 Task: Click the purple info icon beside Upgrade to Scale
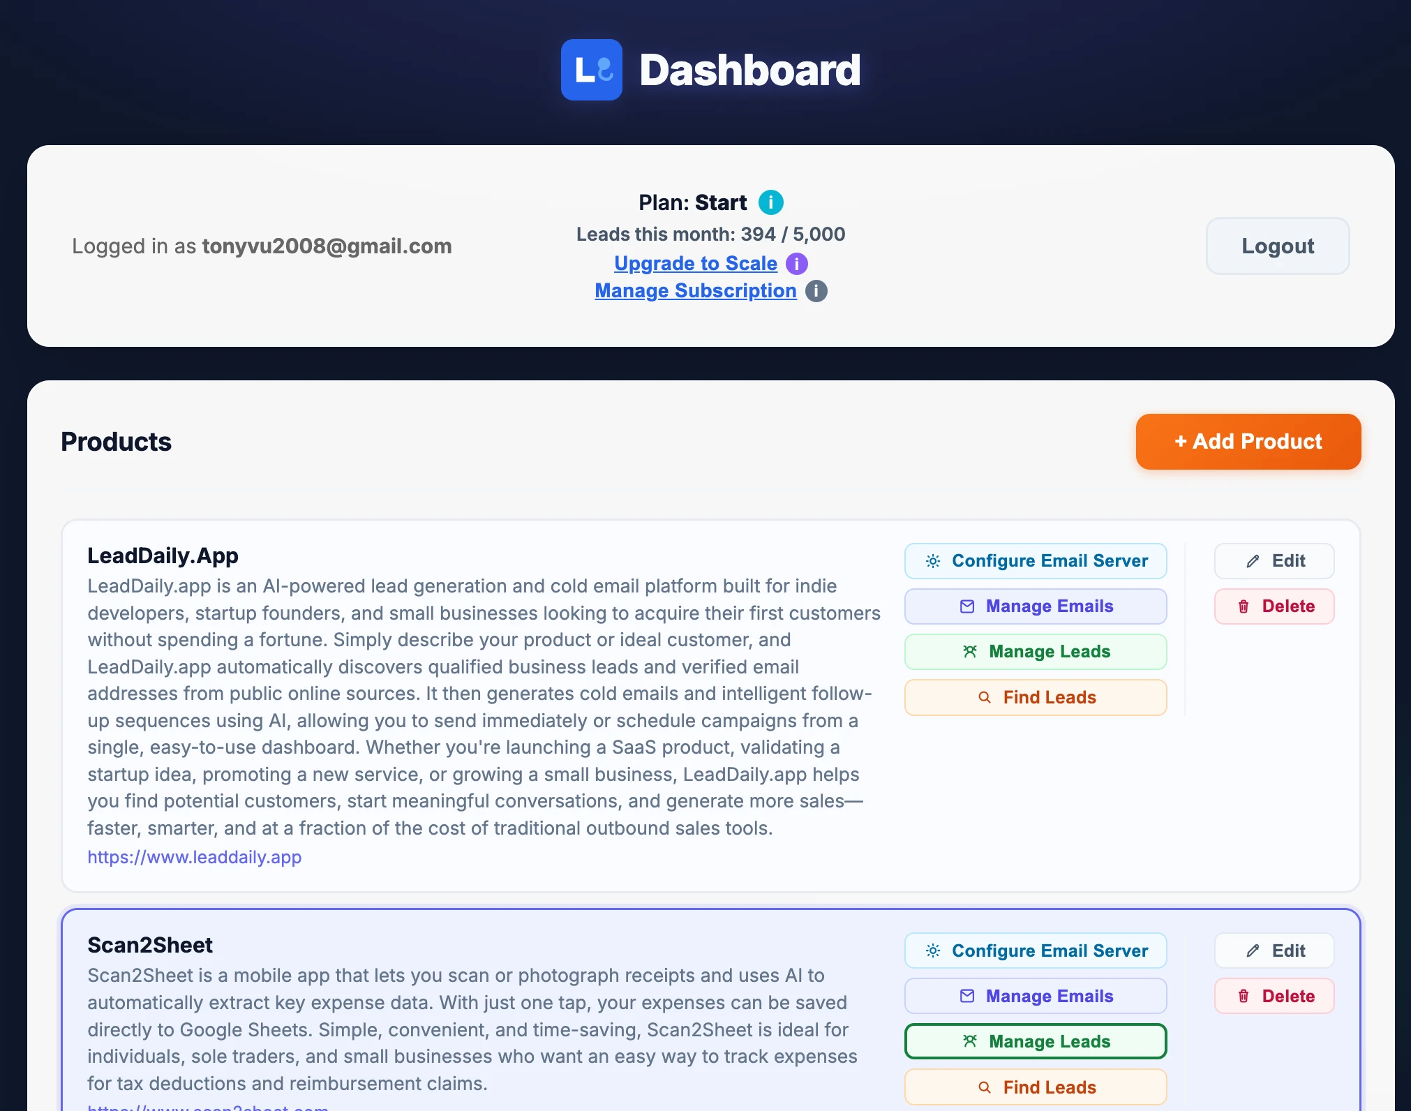coord(797,264)
